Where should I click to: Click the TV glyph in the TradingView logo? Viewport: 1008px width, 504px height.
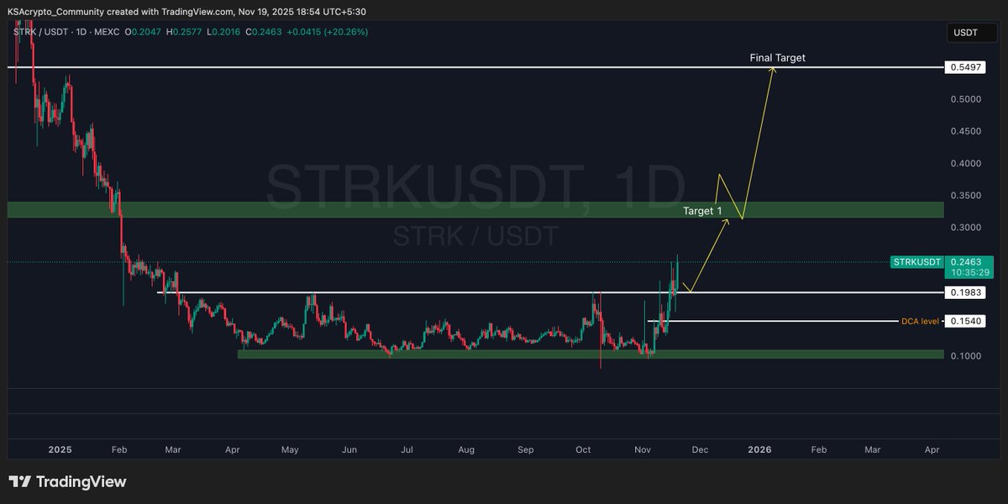pos(18,483)
